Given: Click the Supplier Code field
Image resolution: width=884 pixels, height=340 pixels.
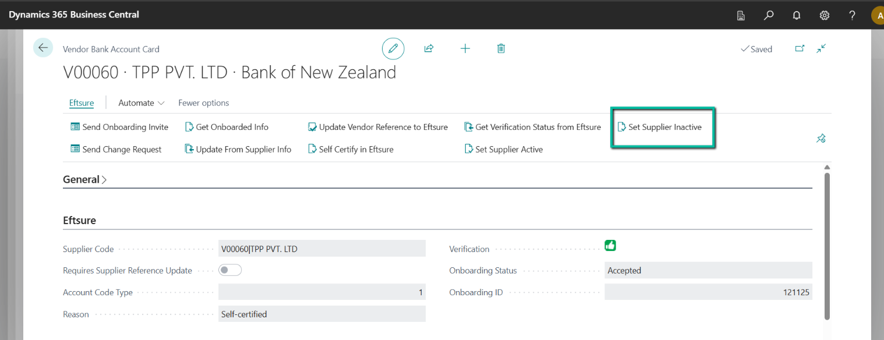Looking at the screenshot, I should coord(322,249).
